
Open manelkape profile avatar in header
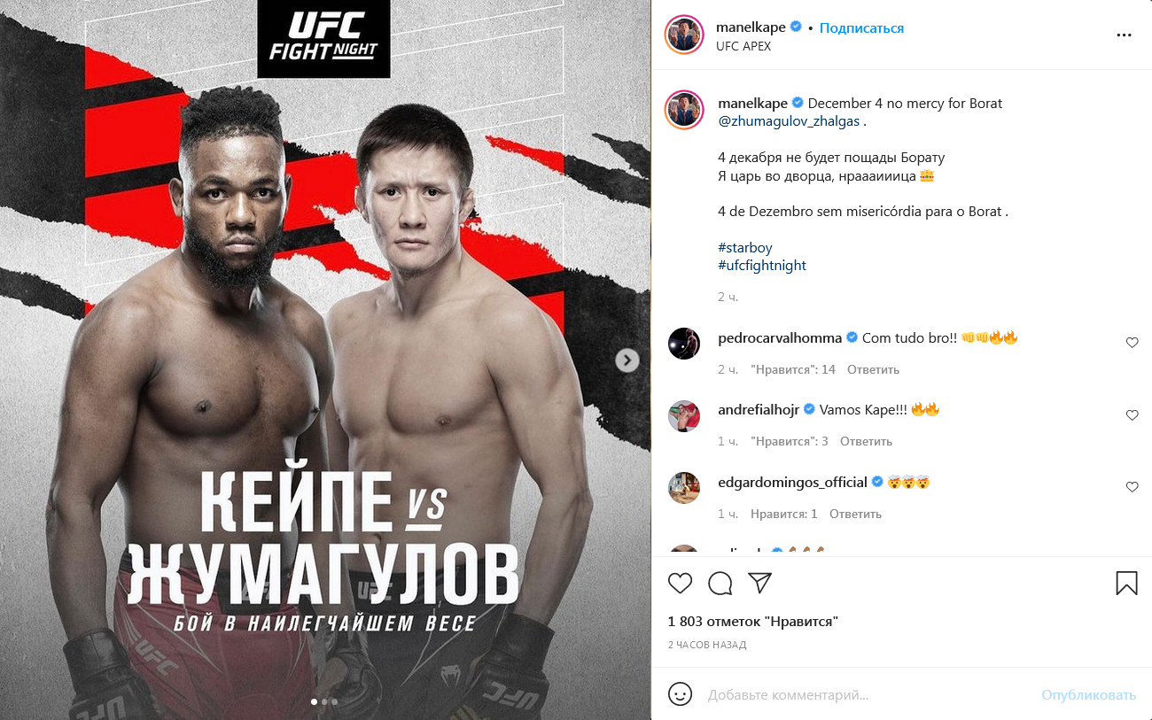[684, 35]
